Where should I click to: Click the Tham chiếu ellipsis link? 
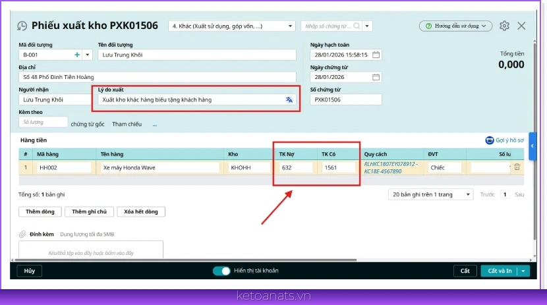point(154,125)
